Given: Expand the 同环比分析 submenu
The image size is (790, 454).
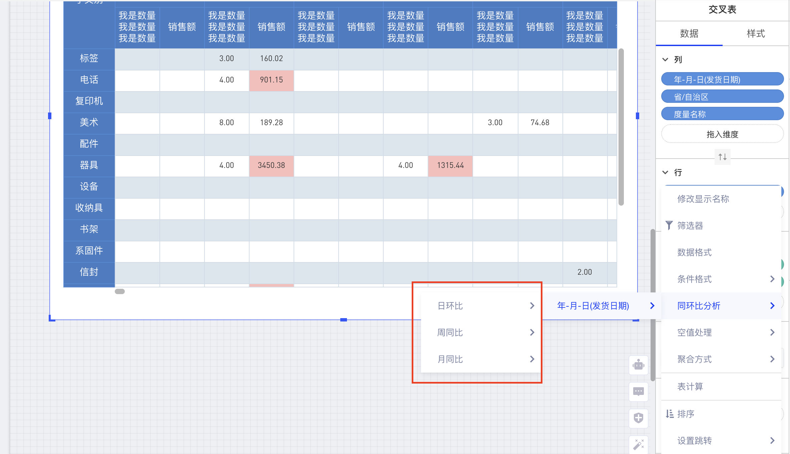Looking at the screenshot, I should [772, 305].
